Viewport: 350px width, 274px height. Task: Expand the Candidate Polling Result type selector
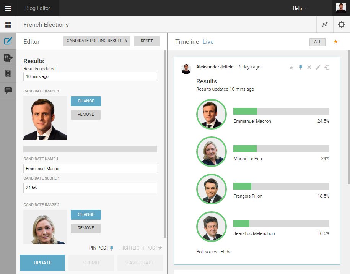(x=97, y=41)
